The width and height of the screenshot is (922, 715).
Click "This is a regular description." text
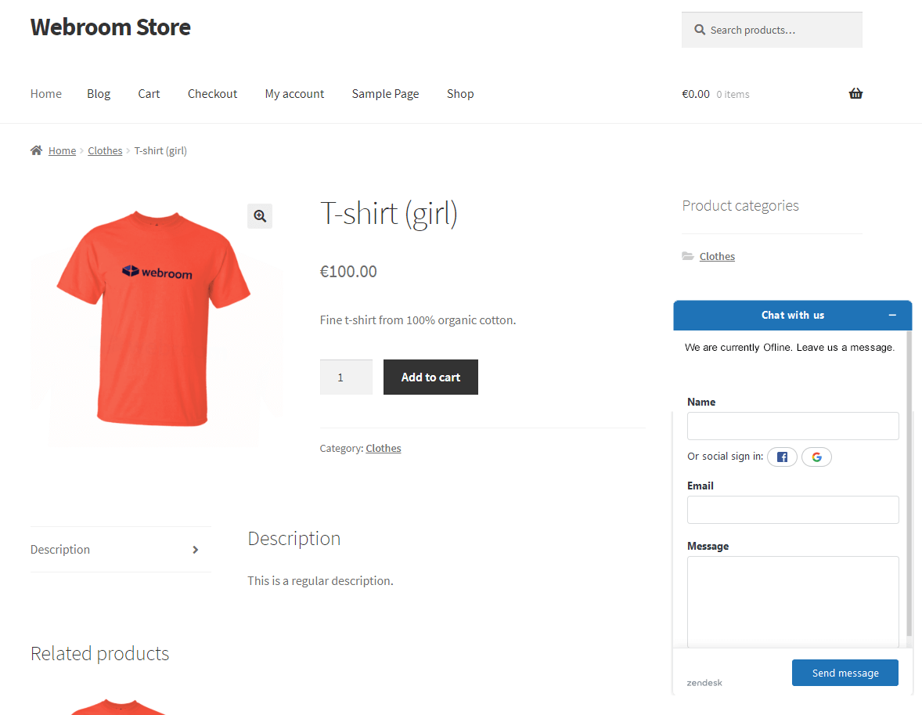320,581
